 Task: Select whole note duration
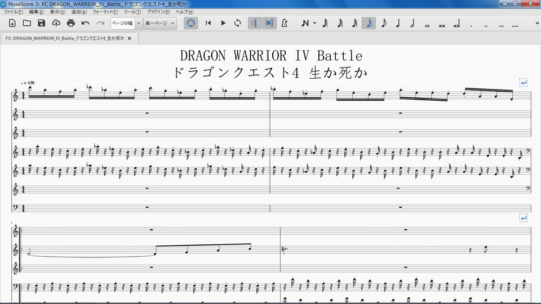click(427, 25)
